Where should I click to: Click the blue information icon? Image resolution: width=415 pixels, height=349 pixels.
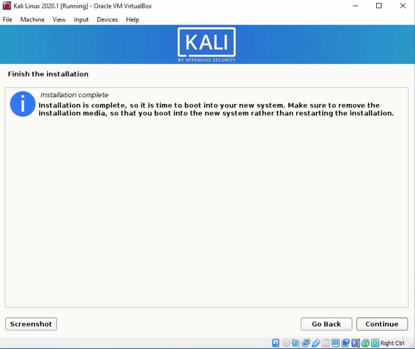[x=23, y=104]
